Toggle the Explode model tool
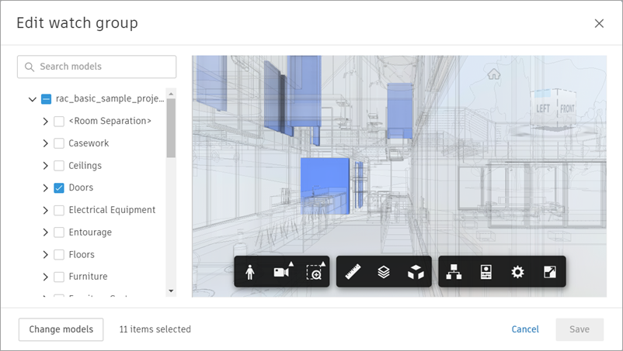The width and height of the screenshot is (623, 351). (x=416, y=272)
